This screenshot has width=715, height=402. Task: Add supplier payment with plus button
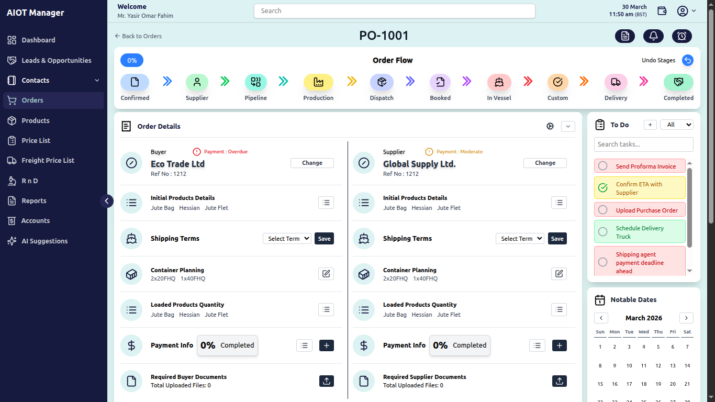[560, 345]
